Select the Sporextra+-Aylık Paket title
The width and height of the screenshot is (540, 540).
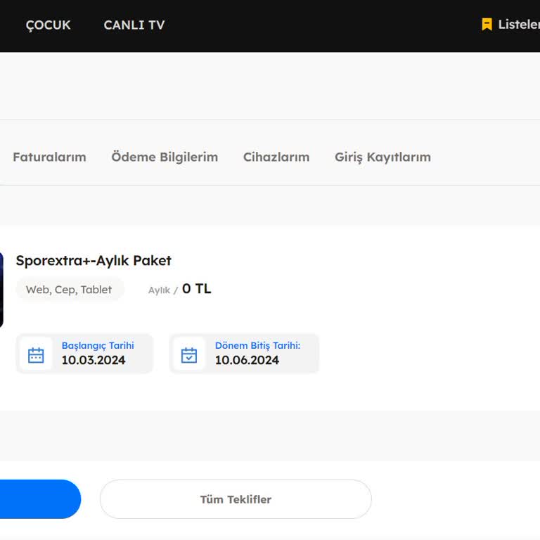[x=94, y=261]
